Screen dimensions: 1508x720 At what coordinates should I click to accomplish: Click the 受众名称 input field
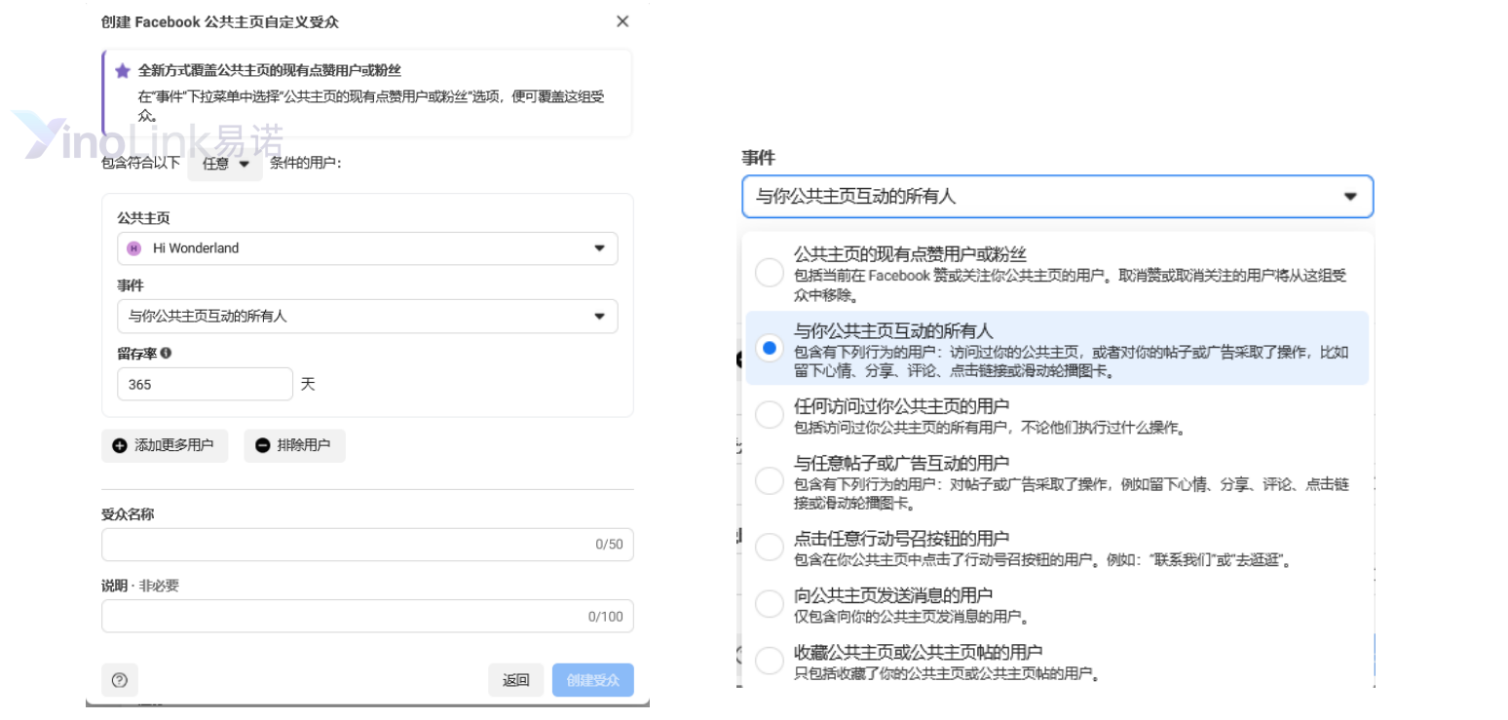coord(367,545)
